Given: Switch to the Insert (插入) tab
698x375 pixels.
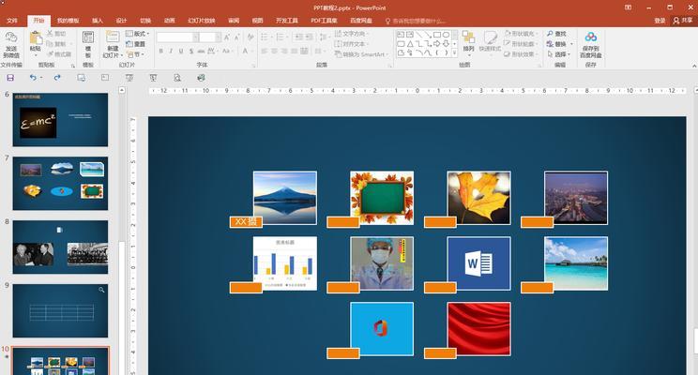Looking at the screenshot, I should click(x=97, y=21).
